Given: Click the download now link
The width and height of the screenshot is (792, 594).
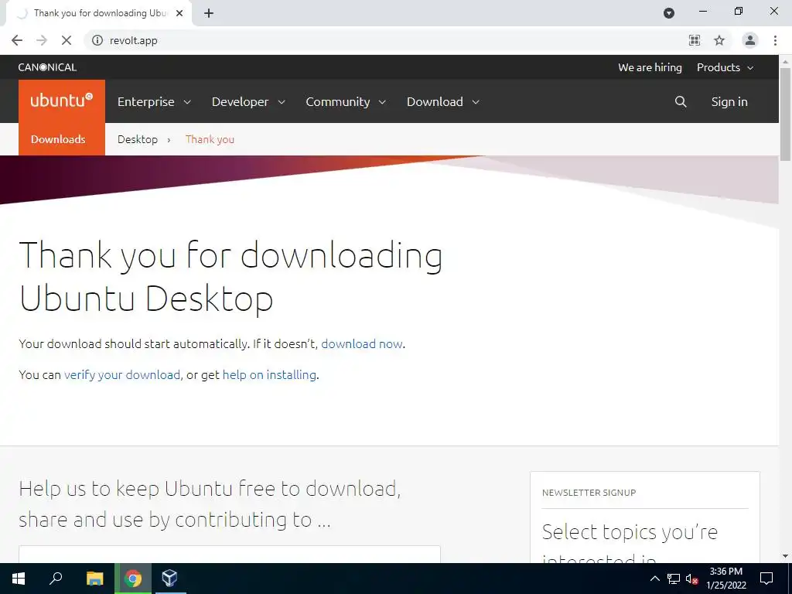Looking at the screenshot, I should click(x=362, y=344).
